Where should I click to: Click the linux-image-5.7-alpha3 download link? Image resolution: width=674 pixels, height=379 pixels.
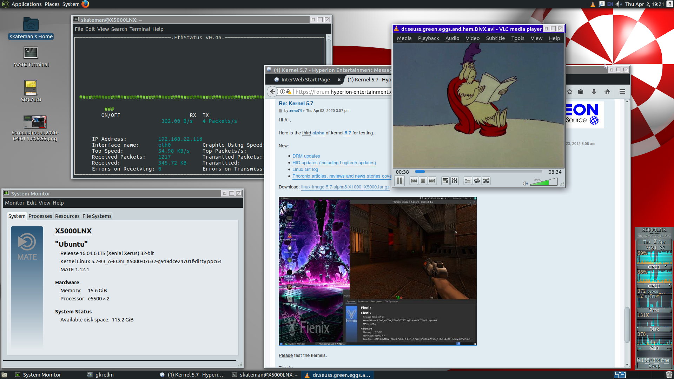click(x=345, y=187)
